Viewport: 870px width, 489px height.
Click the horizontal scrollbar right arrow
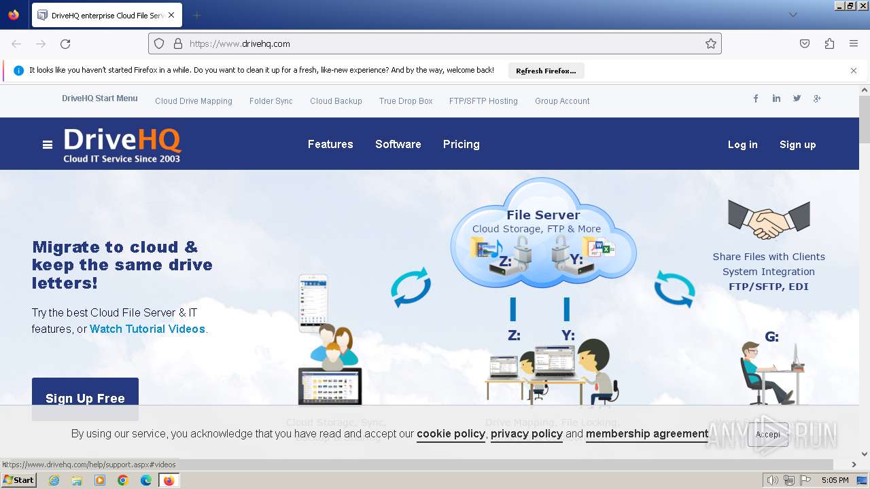pyautogui.click(x=854, y=465)
